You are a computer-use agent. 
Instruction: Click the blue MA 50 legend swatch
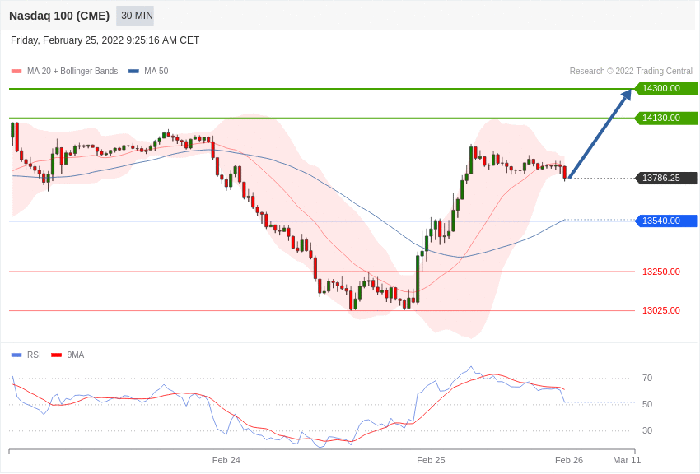(133, 72)
